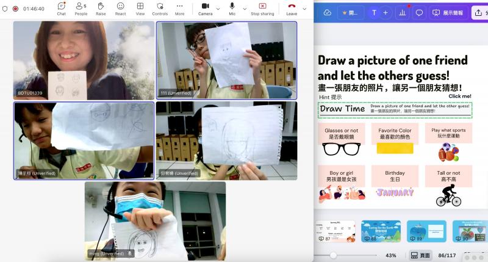Mute or unmute the Mic
The image size is (488, 262).
point(232,9)
